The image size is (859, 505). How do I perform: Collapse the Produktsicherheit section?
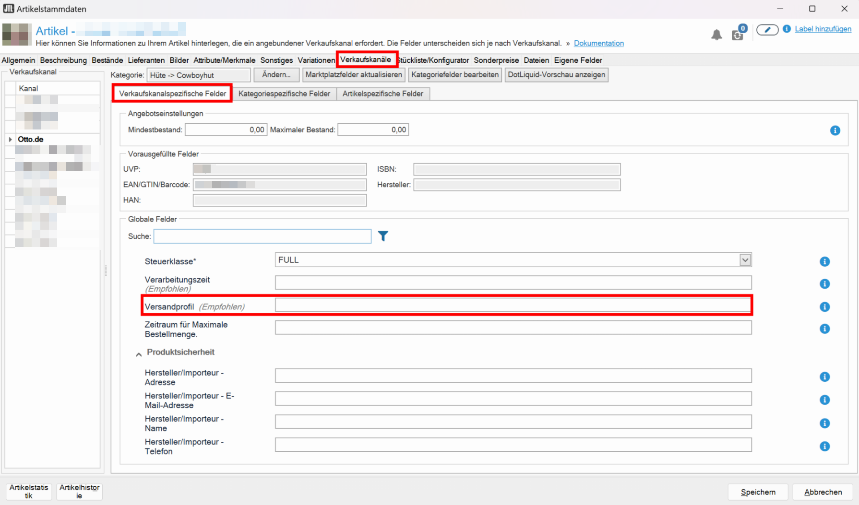tap(139, 354)
